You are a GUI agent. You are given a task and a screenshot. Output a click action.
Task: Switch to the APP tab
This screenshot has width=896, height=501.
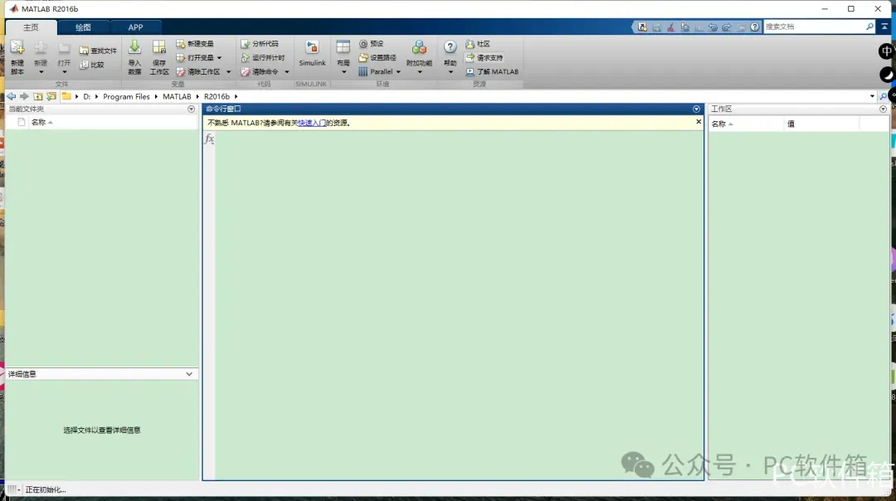[x=135, y=27]
